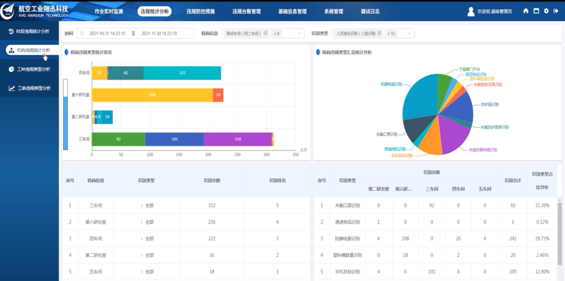Click the fullscreen window icon in the header

[x=536, y=11]
